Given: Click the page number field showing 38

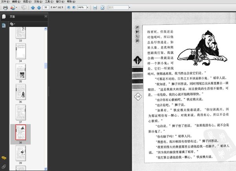Looking at the screenshot, I should [x=46, y=7].
